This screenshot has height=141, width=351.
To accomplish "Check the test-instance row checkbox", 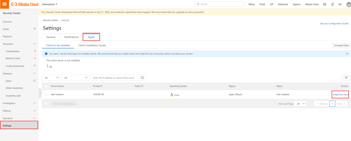I will [46, 95].
